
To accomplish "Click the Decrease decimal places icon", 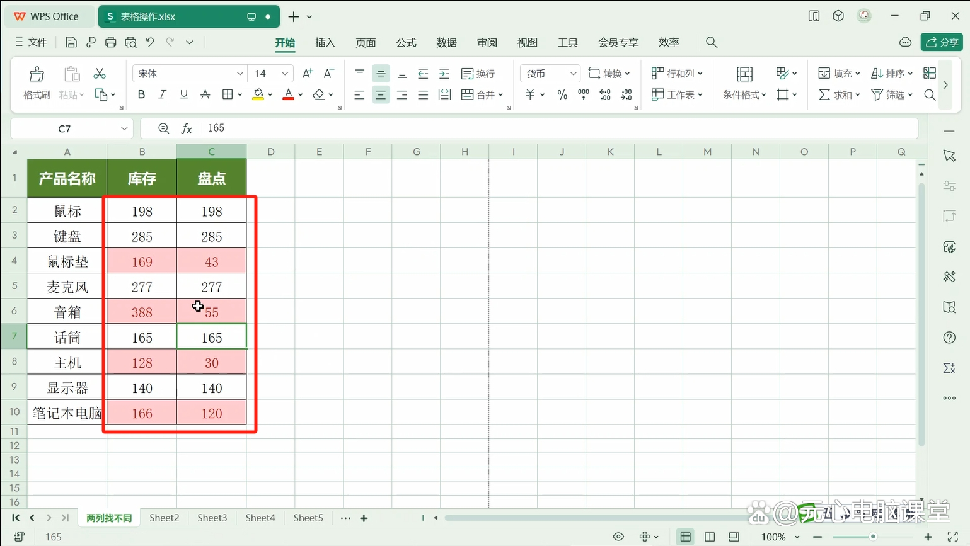I will pyautogui.click(x=626, y=94).
